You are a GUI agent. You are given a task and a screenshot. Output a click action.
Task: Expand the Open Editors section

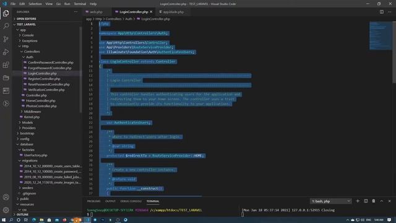(x=26, y=19)
